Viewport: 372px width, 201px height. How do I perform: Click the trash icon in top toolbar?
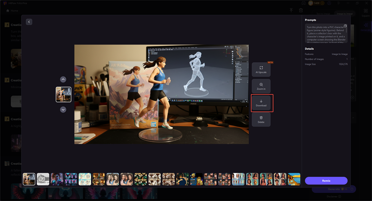coord(301,10)
